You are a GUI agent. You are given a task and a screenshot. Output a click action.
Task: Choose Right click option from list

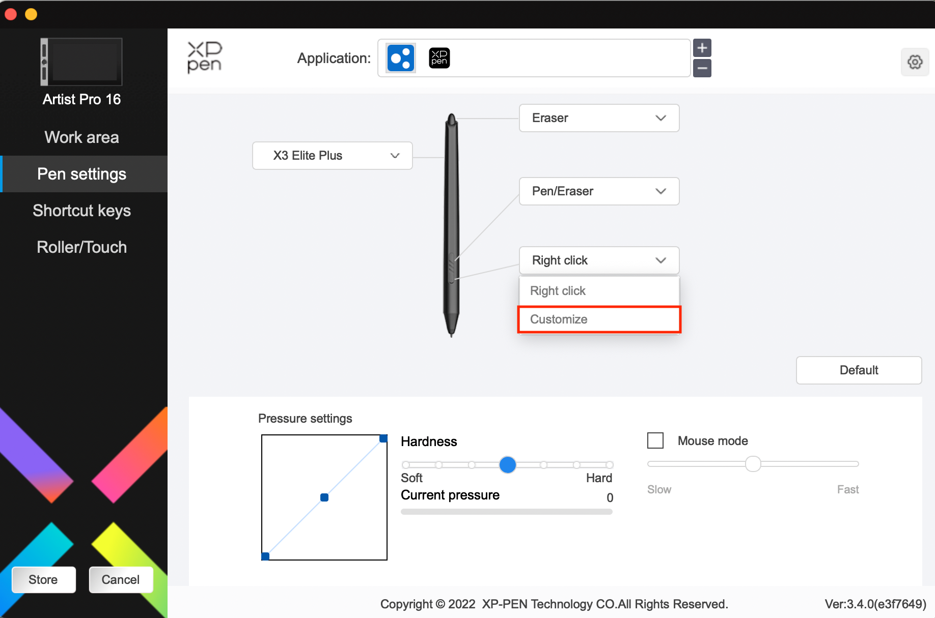pos(599,291)
